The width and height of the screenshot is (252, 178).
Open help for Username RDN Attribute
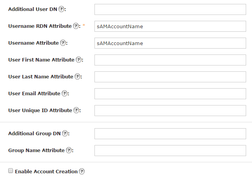(76, 26)
